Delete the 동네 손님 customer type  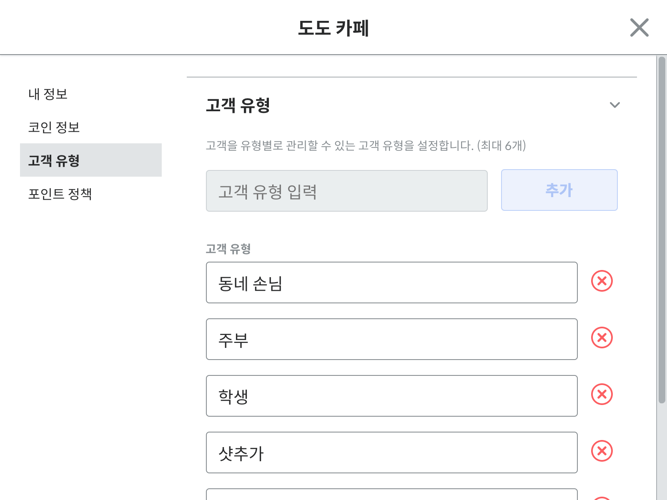602,281
